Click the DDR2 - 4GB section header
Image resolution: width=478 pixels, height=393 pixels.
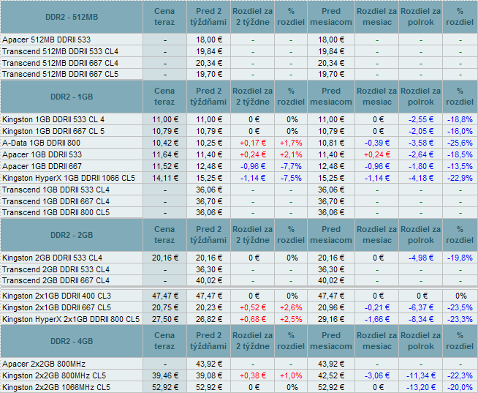[x=72, y=341]
